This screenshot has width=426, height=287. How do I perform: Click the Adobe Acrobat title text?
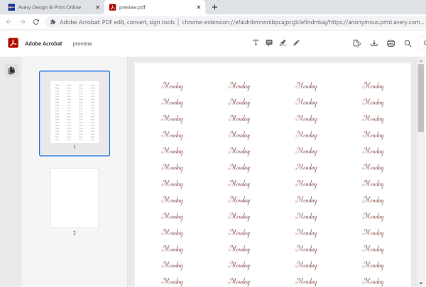click(x=43, y=43)
